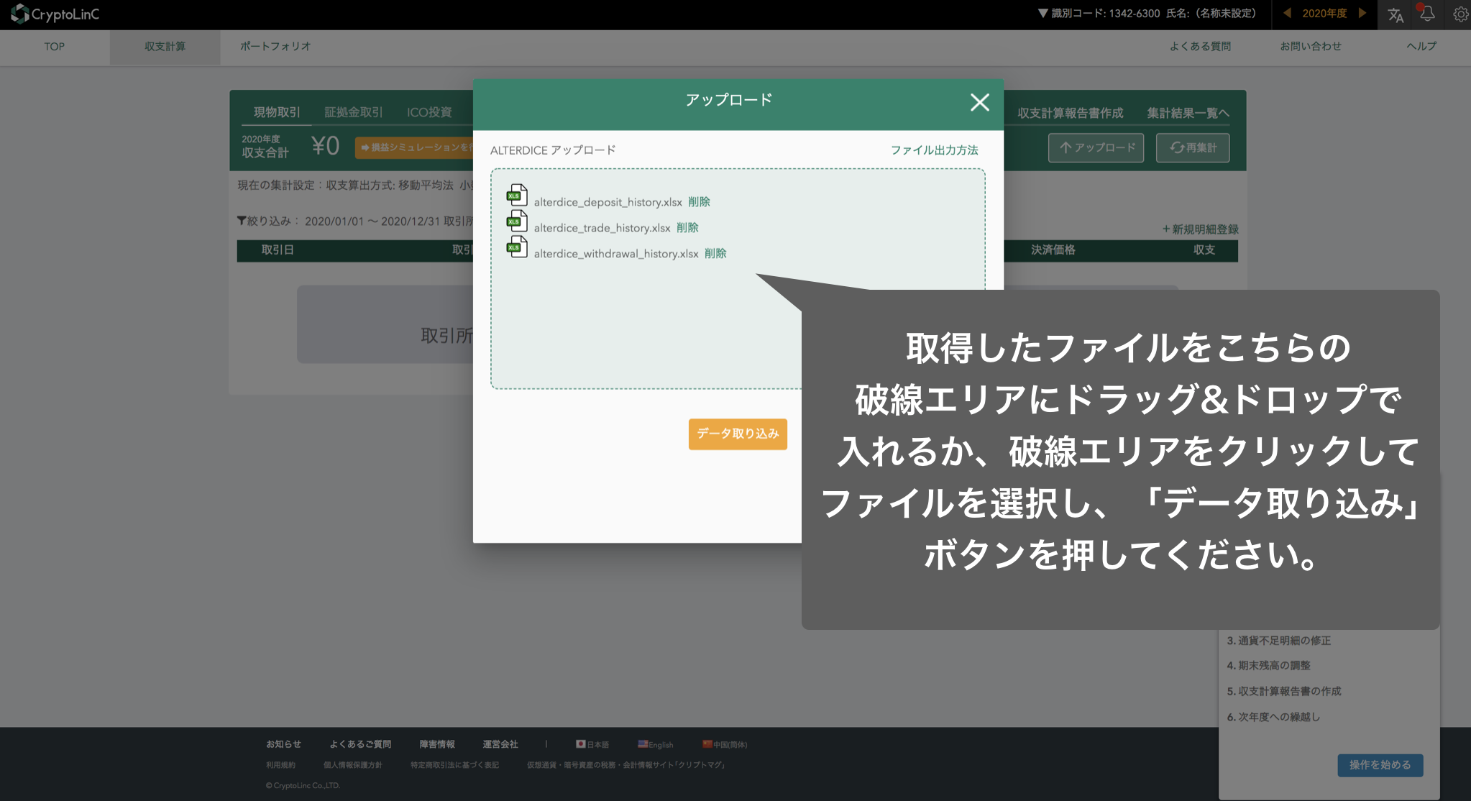Screen dimensions: 1471x801
Task: Open 個人情報保護方針 footer link
Action: [x=352, y=765]
